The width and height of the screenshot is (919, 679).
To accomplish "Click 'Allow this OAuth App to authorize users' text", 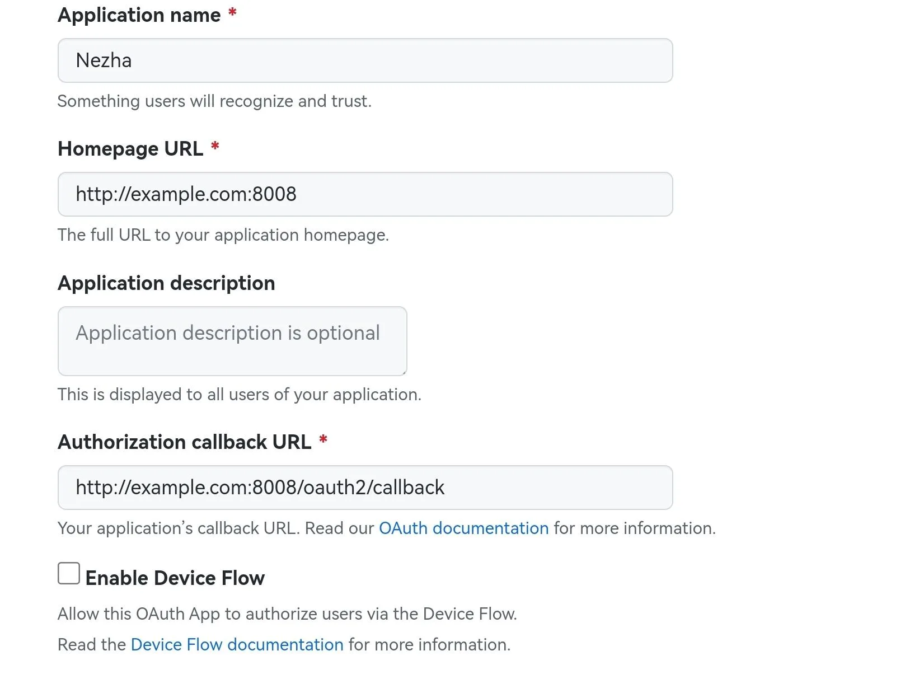I will [287, 614].
